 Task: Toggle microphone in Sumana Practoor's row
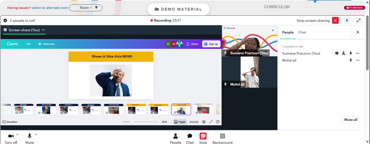[x=351, y=54]
